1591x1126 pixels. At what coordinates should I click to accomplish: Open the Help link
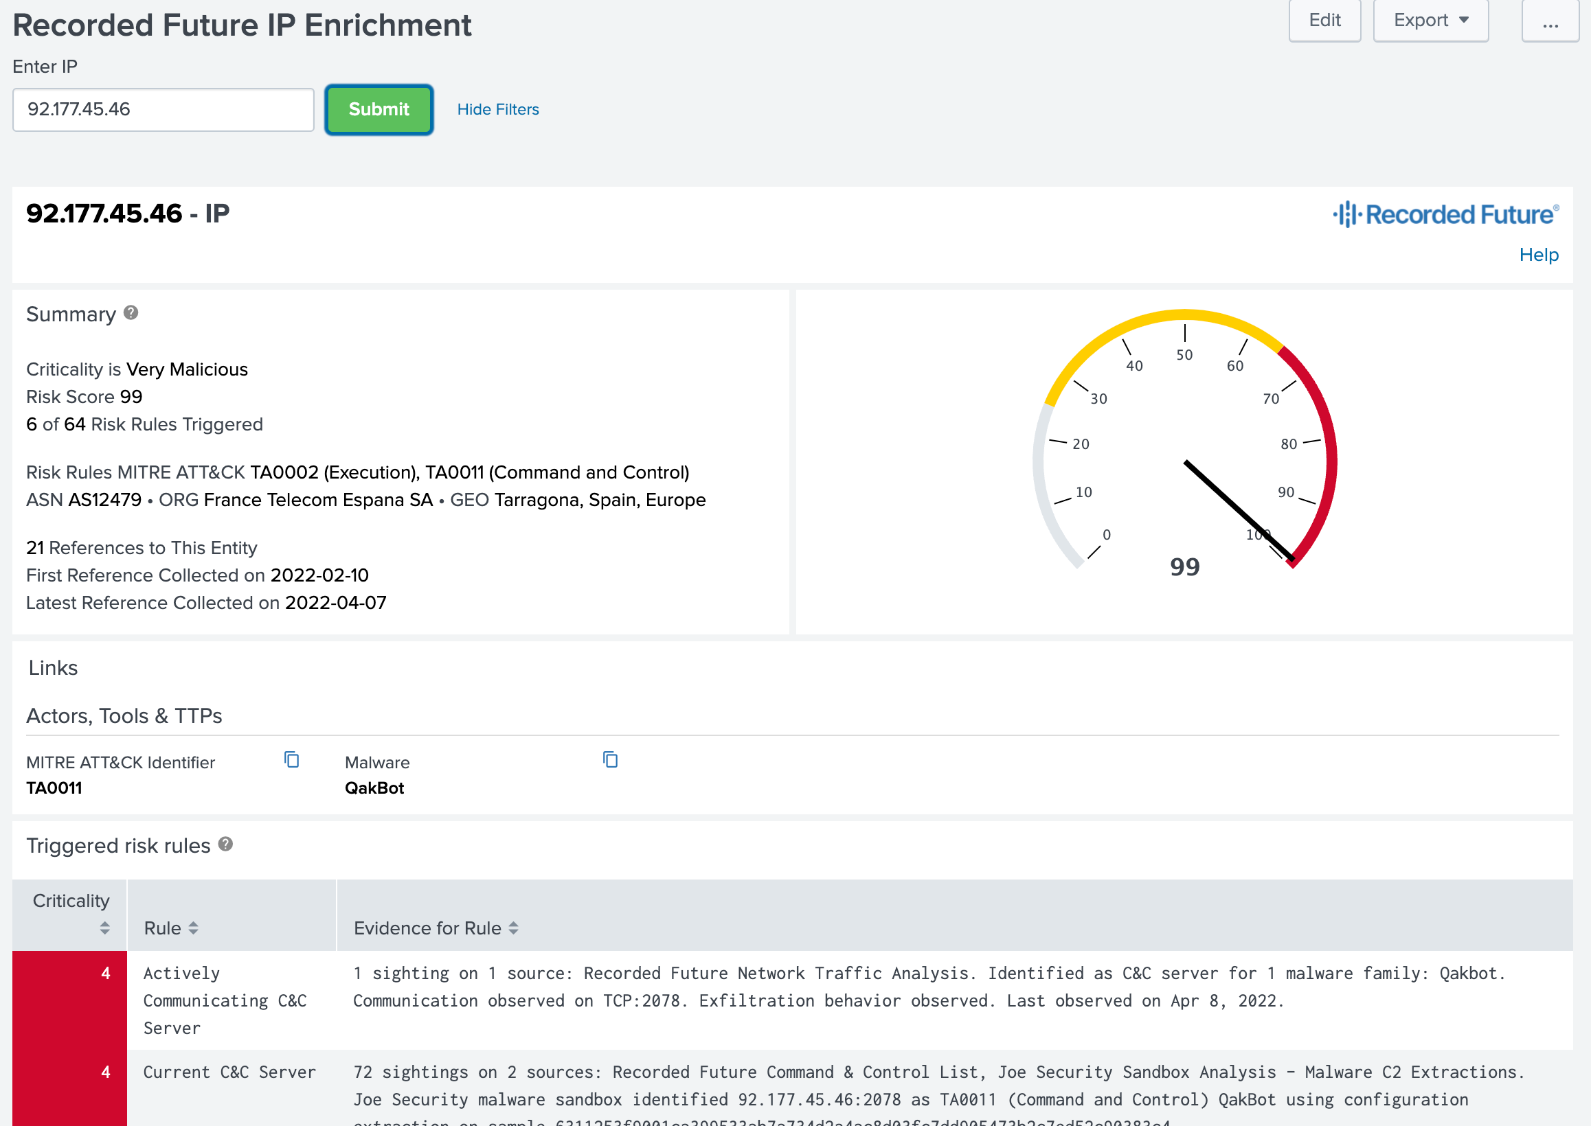(x=1538, y=255)
